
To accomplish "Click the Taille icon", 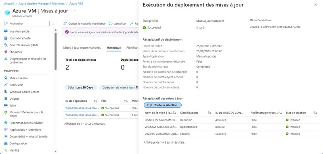I will point(6,106).
